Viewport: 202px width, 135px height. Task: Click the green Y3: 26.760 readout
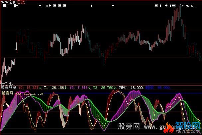click(x=103, y=88)
